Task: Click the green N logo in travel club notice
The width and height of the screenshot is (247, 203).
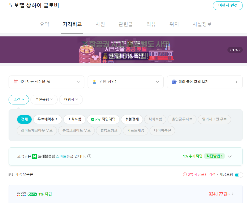Action: coord(35,156)
